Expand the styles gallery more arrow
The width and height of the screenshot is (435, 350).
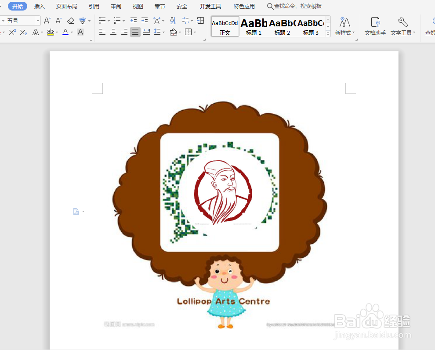[328, 33]
